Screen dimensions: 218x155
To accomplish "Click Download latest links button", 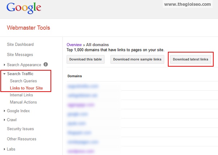I will tap(190, 59).
